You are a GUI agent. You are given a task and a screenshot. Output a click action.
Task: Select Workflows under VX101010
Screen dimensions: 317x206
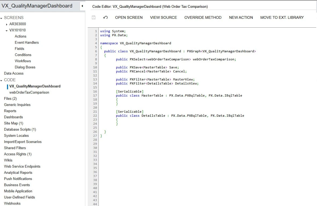[x=23, y=61]
